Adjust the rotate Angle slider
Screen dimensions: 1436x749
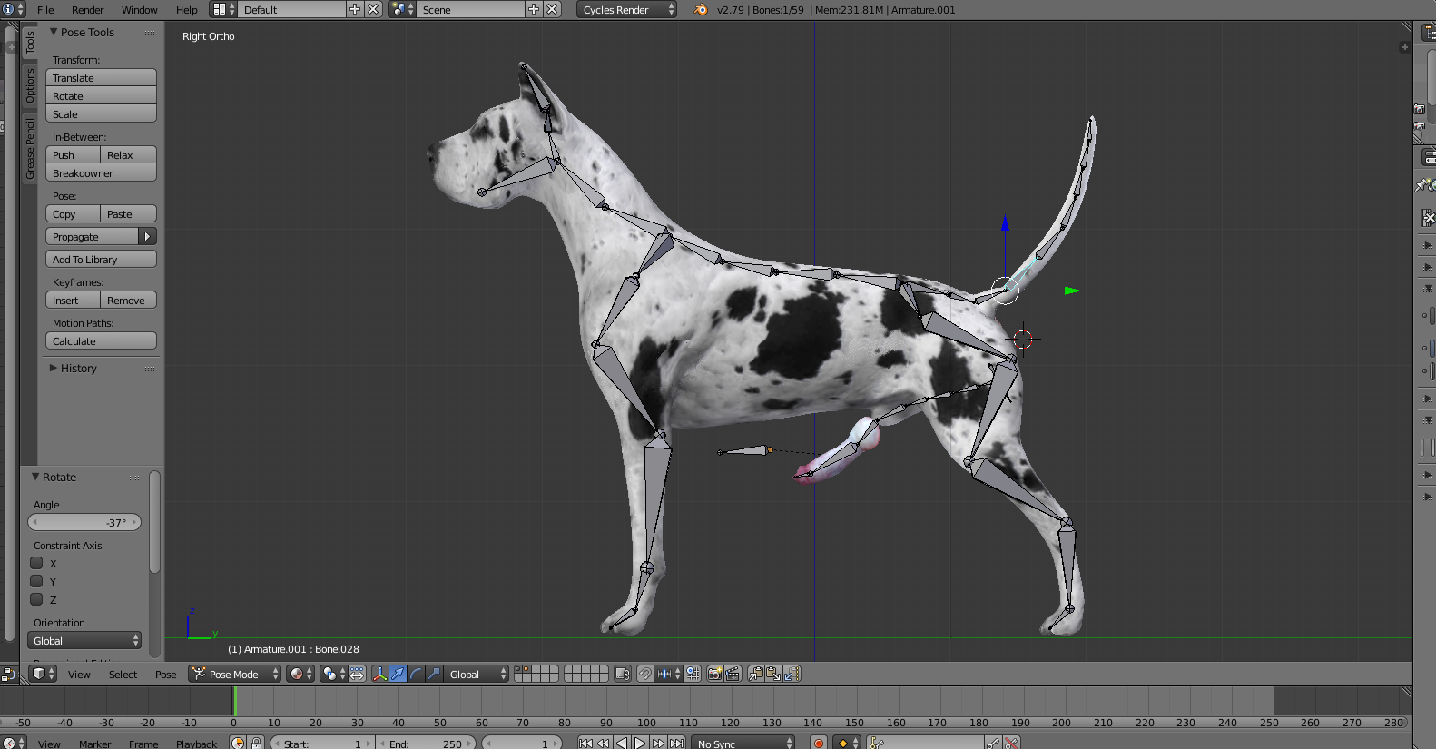click(x=84, y=522)
